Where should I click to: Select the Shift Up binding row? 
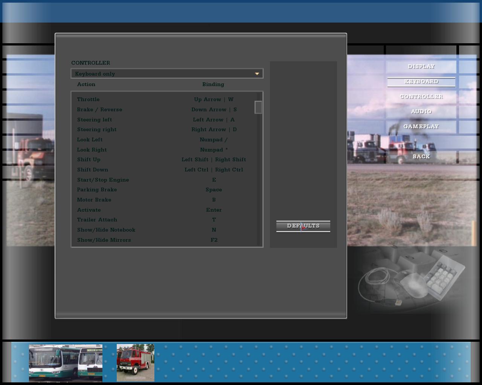[164, 160]
